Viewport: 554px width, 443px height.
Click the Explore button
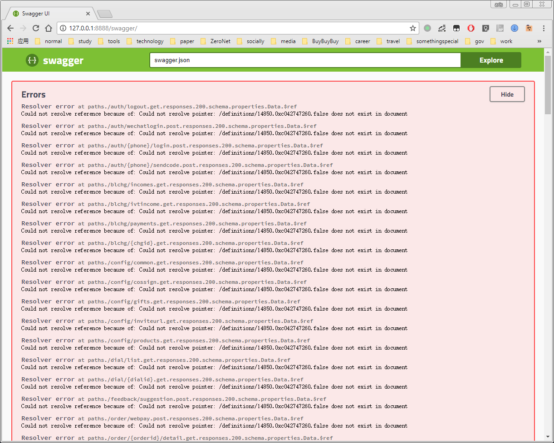pos(491,60)
